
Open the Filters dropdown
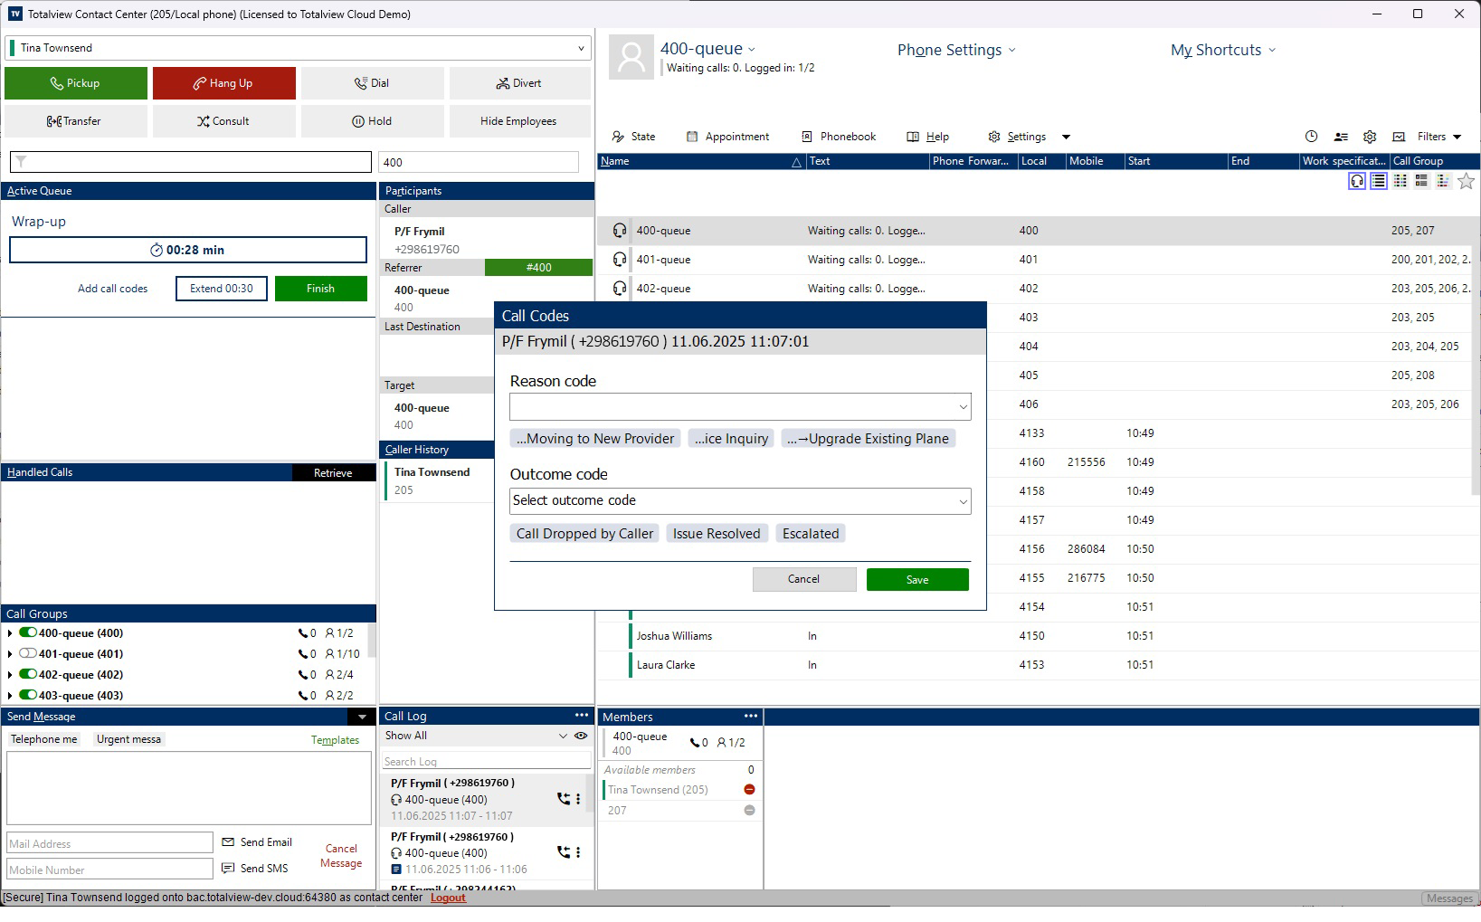click(1438, 137)
